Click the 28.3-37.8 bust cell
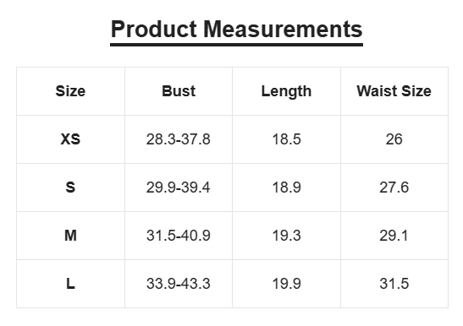This screenshot has width=463, height=326. click(x=179, y=139)
